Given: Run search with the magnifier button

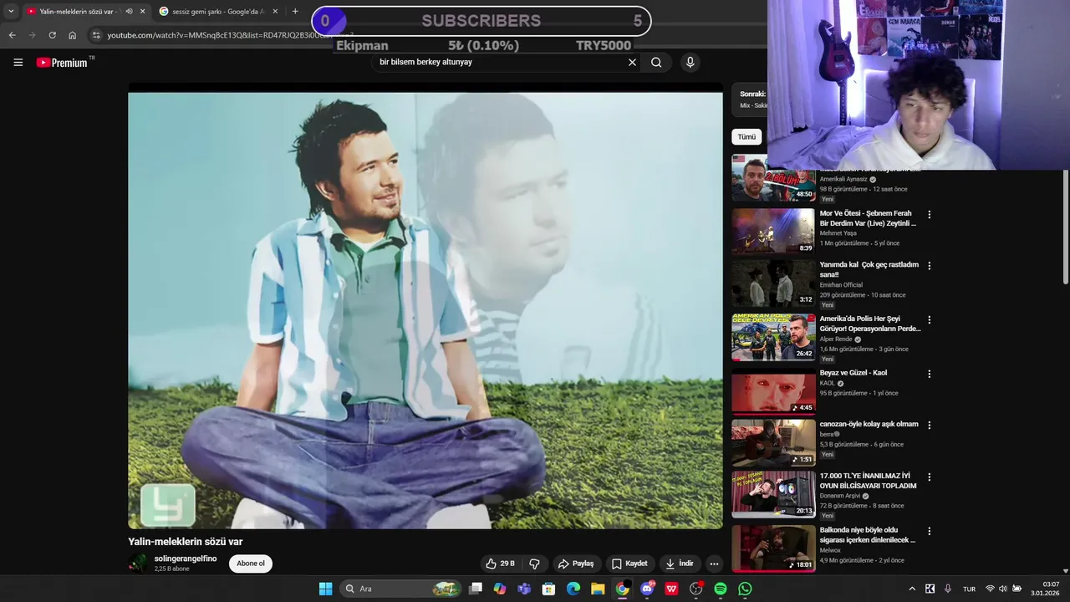Looking at the screenshot, I should pyautogui.click(x=656, y=62).
